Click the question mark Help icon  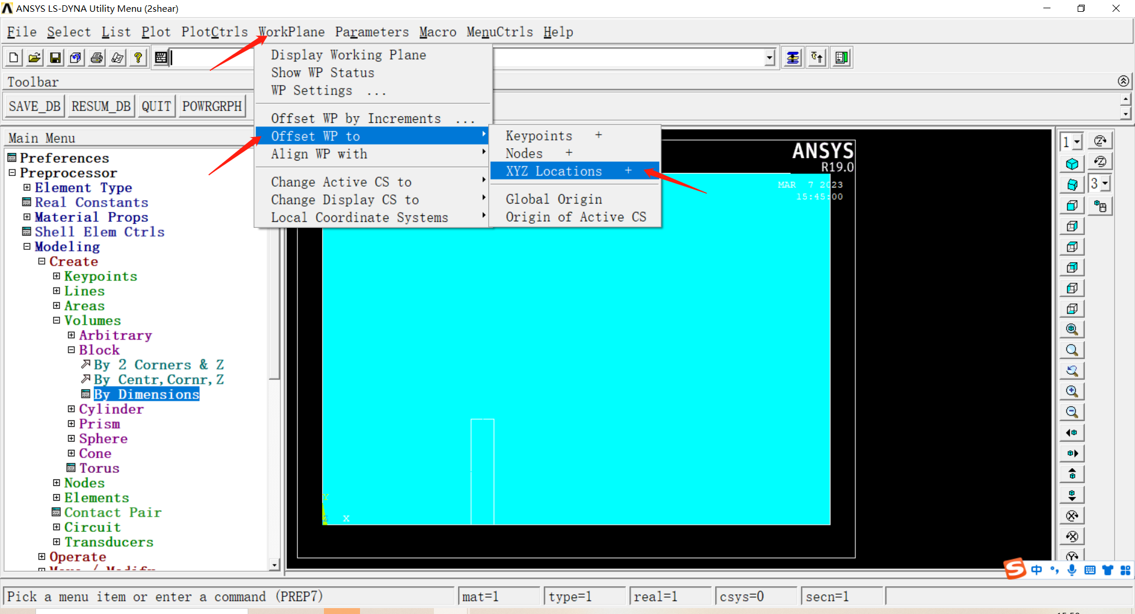click(x=138, y=58)
